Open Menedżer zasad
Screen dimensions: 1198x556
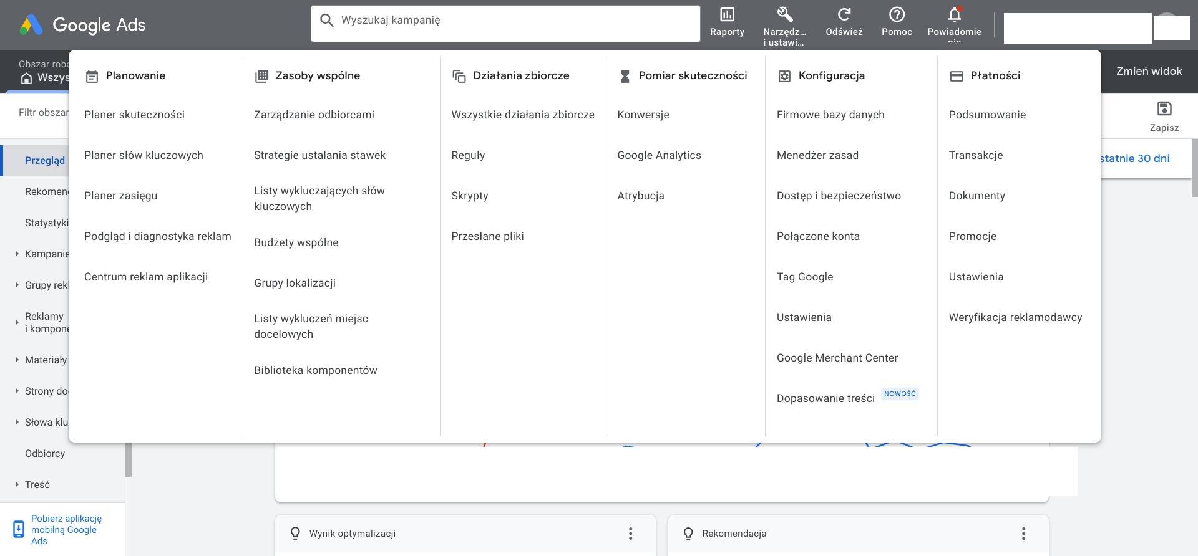click(817, 155)
